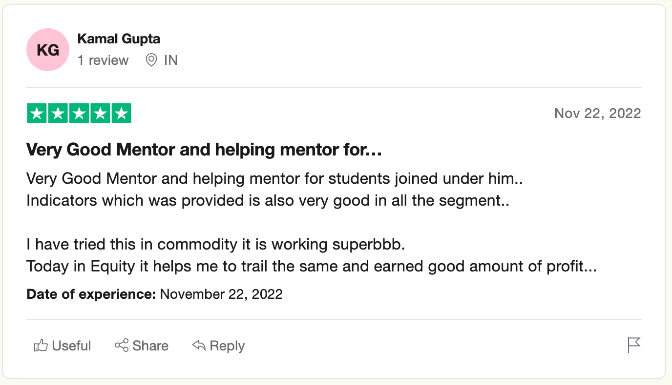Click the fifth green rating star
This screenshot has width=672, height=385.
pyautogui.click(x=122, y=114)
